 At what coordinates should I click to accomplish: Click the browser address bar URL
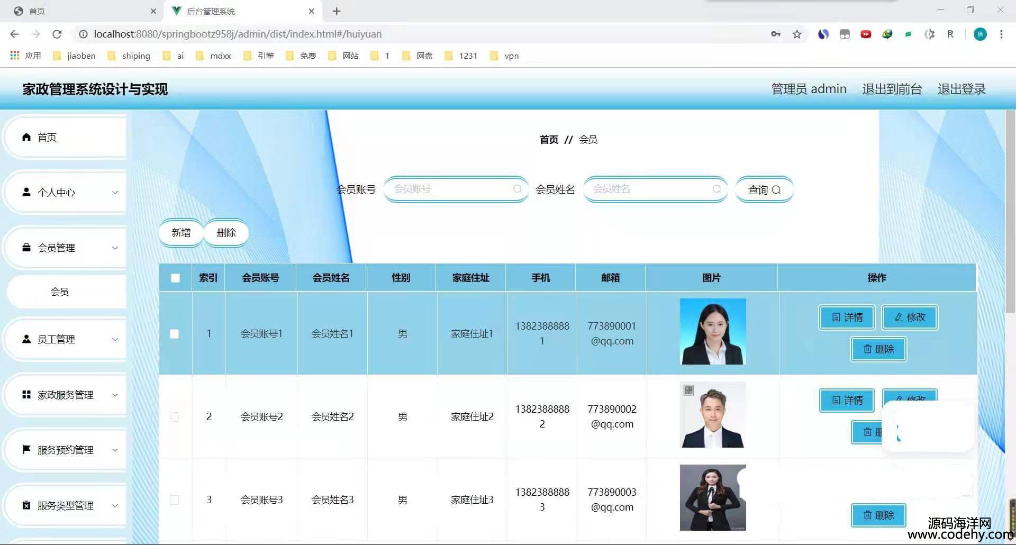click(238, 34)
